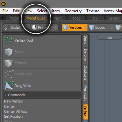The height and width of the screenshot is (122, 122).
Task: Open Presets browser button
Action: coord(44,27)
